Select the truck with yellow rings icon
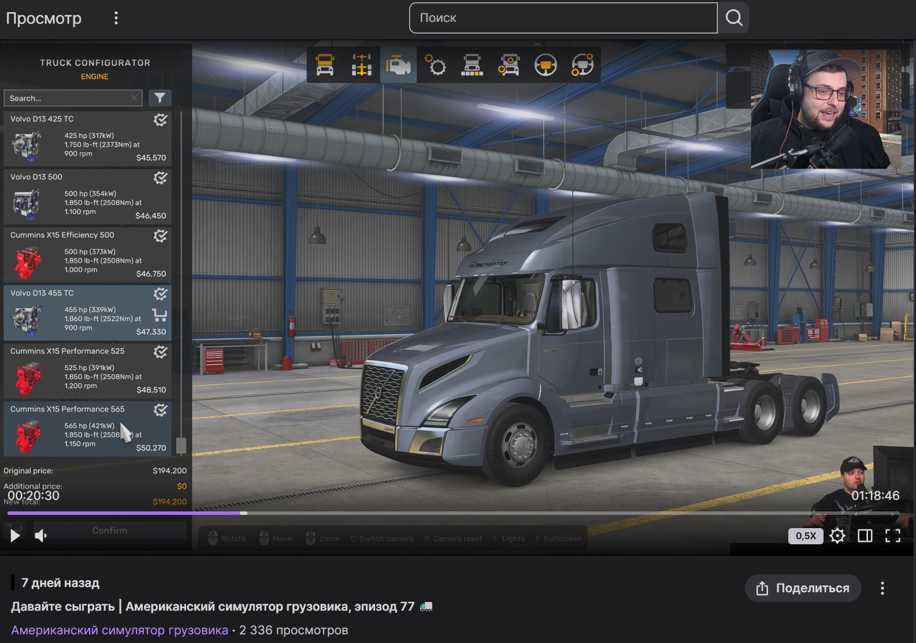The image size is (916, 643). [x=509, y=65]
